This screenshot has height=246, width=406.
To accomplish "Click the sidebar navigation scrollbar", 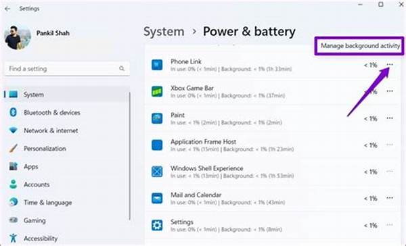I will [x=129, y=156].
